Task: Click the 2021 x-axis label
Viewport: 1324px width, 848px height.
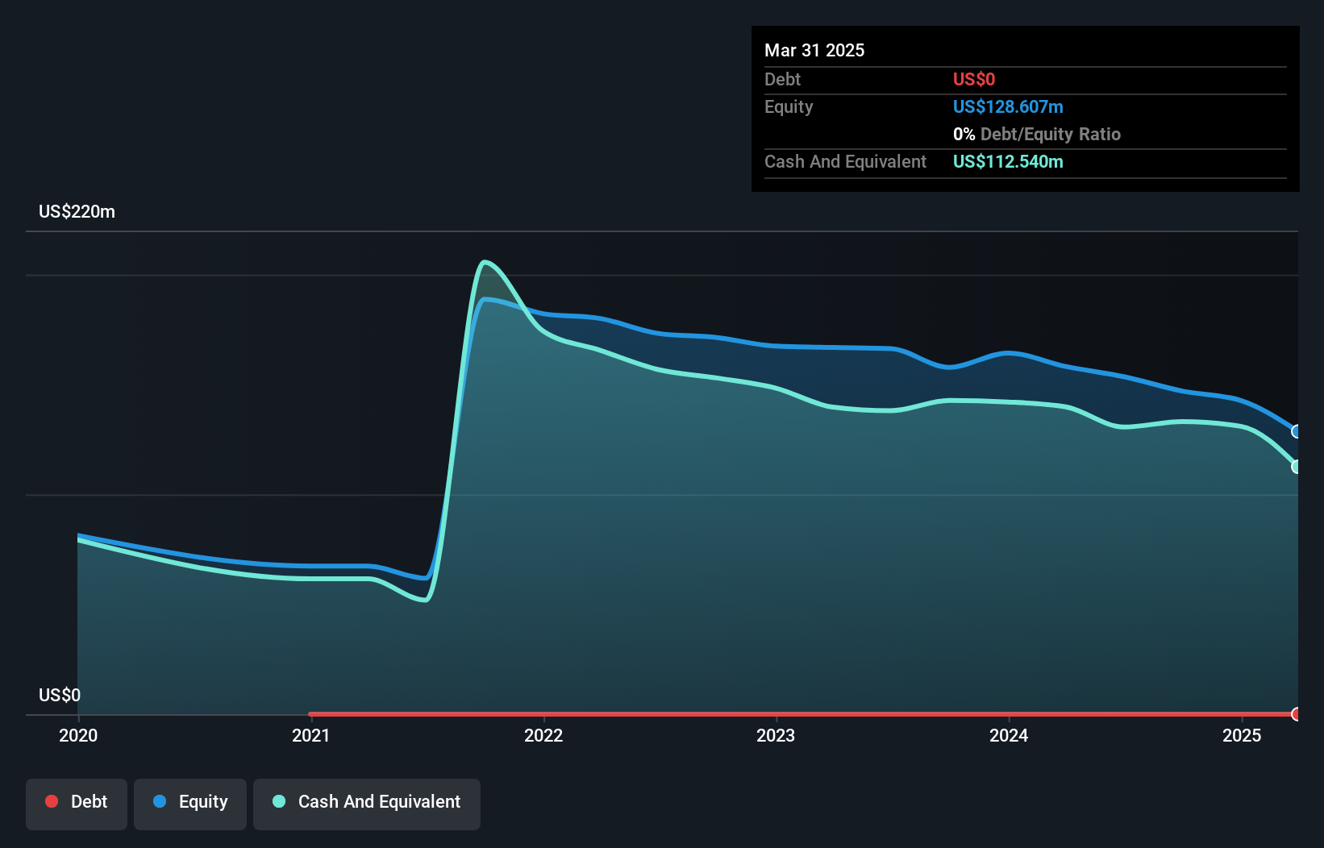Action: click(x=311, y=735)
